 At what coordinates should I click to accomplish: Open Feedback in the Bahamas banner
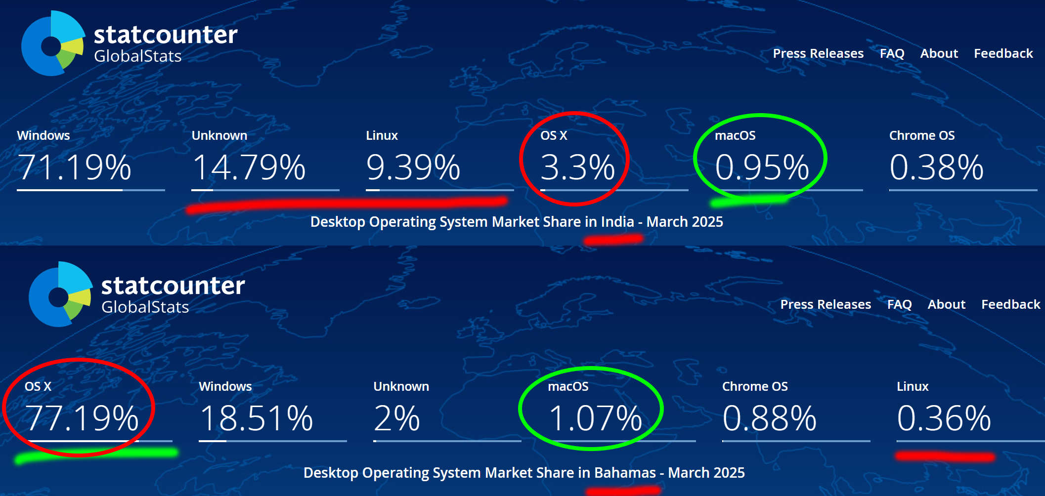coord(1010,304)
